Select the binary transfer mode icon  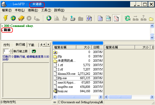pos(100,18)
